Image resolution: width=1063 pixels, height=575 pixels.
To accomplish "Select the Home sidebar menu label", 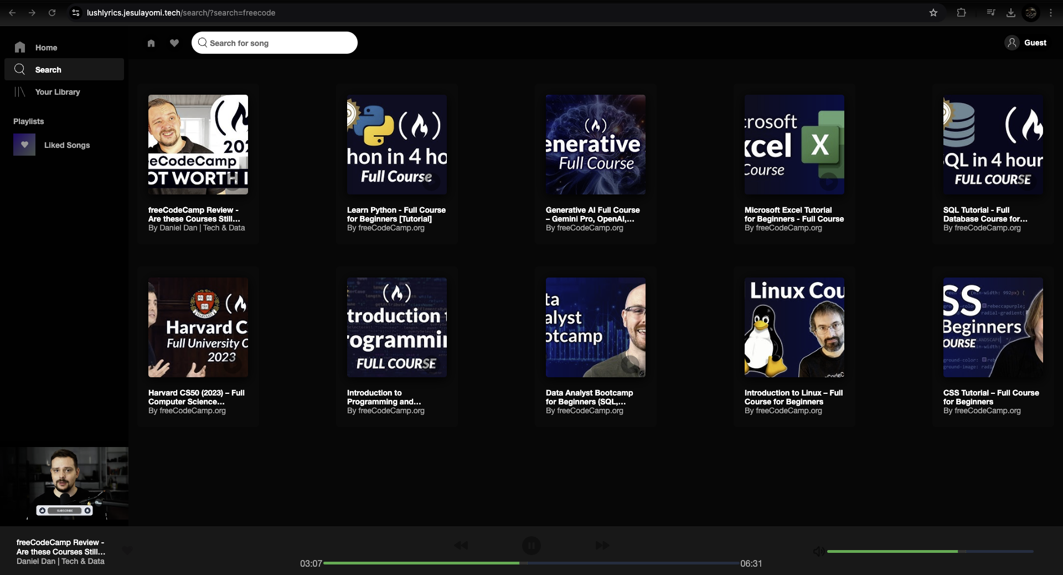I will (x=46, y=48).
